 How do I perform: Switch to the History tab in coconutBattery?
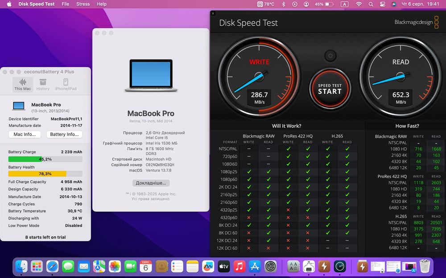[43, 85]
